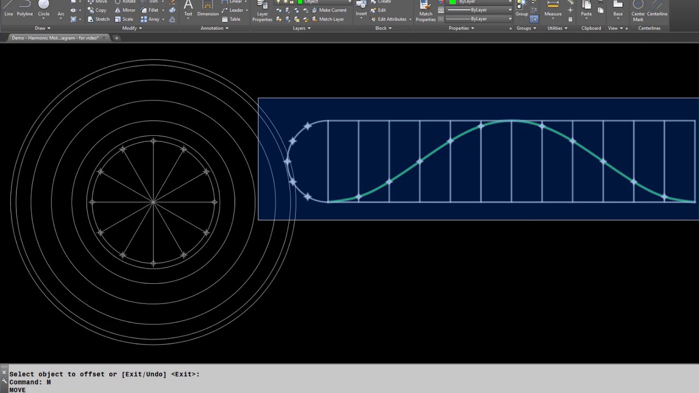Screen dimensions: 699x393
Task: Select the Line drawing tool
Action: pos(8,8)
